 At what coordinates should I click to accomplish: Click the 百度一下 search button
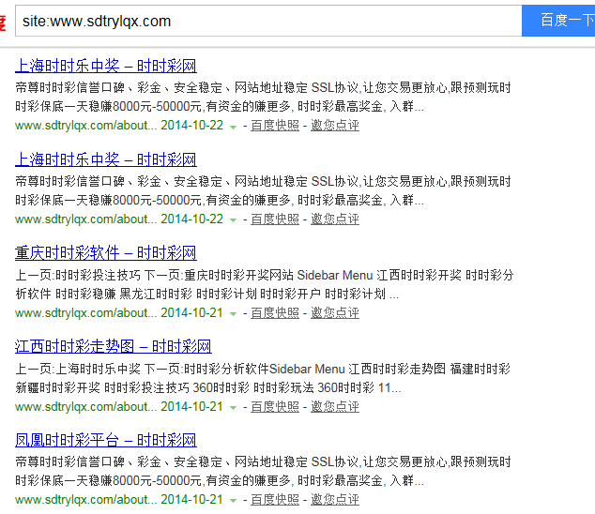(x=558, y=21)
